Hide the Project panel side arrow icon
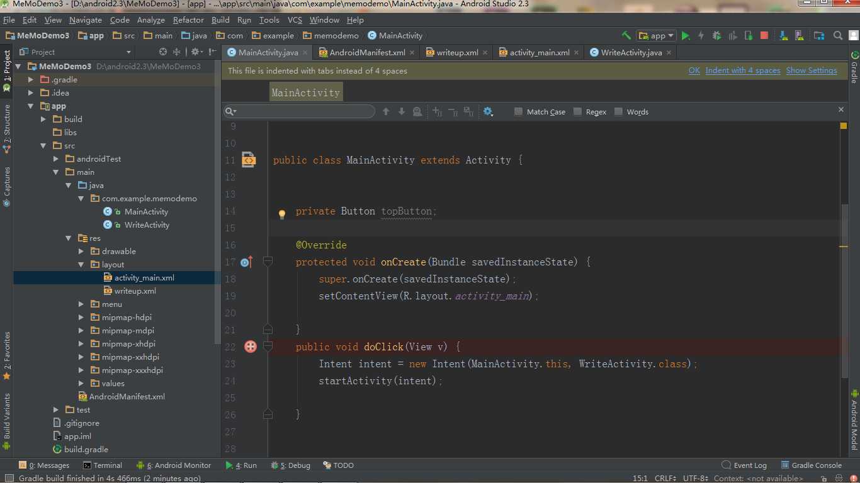Viewport: 860px width, 483px height. (x=212, y=52)
